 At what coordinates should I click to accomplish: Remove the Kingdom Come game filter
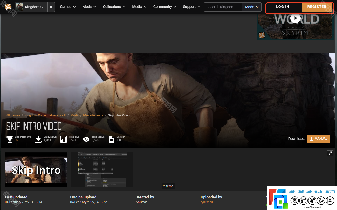51,7
